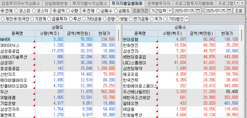Select 코스닥 market radio button
The width and height of the screenshot is (247, 118).
(34, 11)
